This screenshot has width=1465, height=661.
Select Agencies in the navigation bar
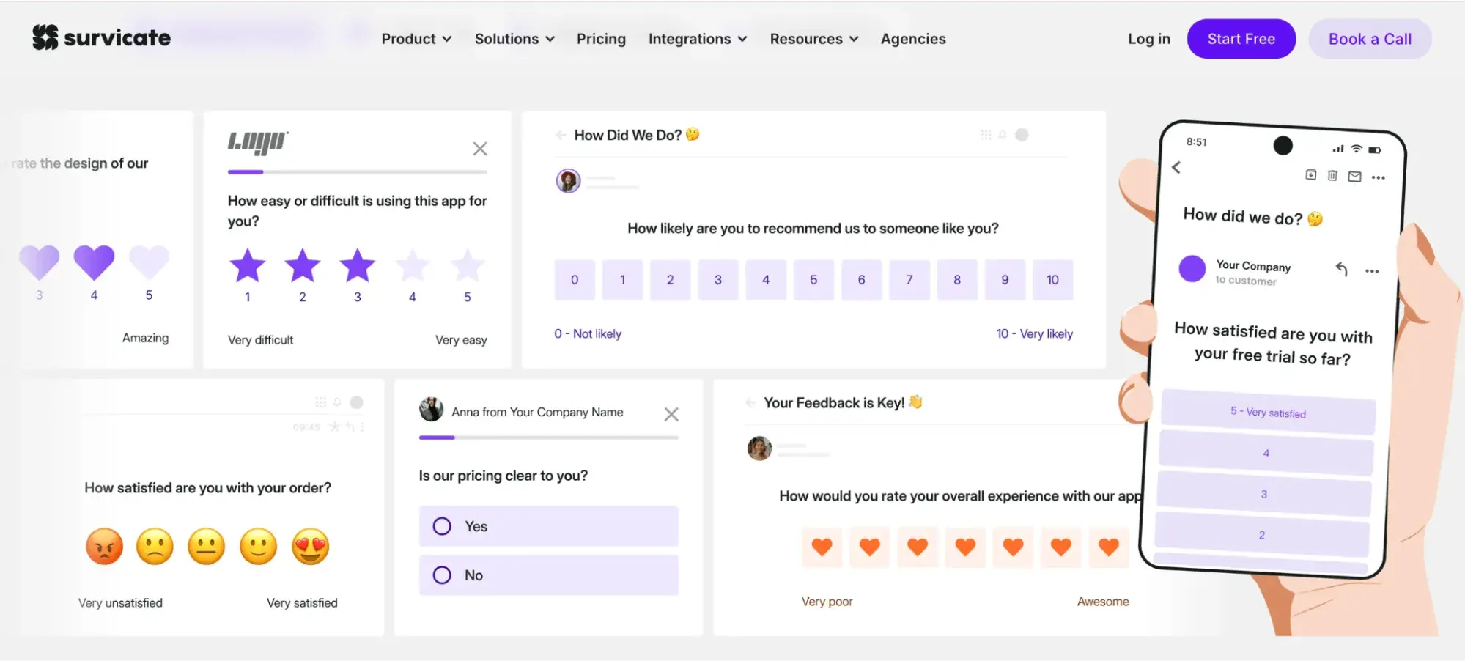coord(912,38)
